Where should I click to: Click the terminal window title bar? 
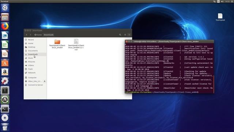pos(169,41)
